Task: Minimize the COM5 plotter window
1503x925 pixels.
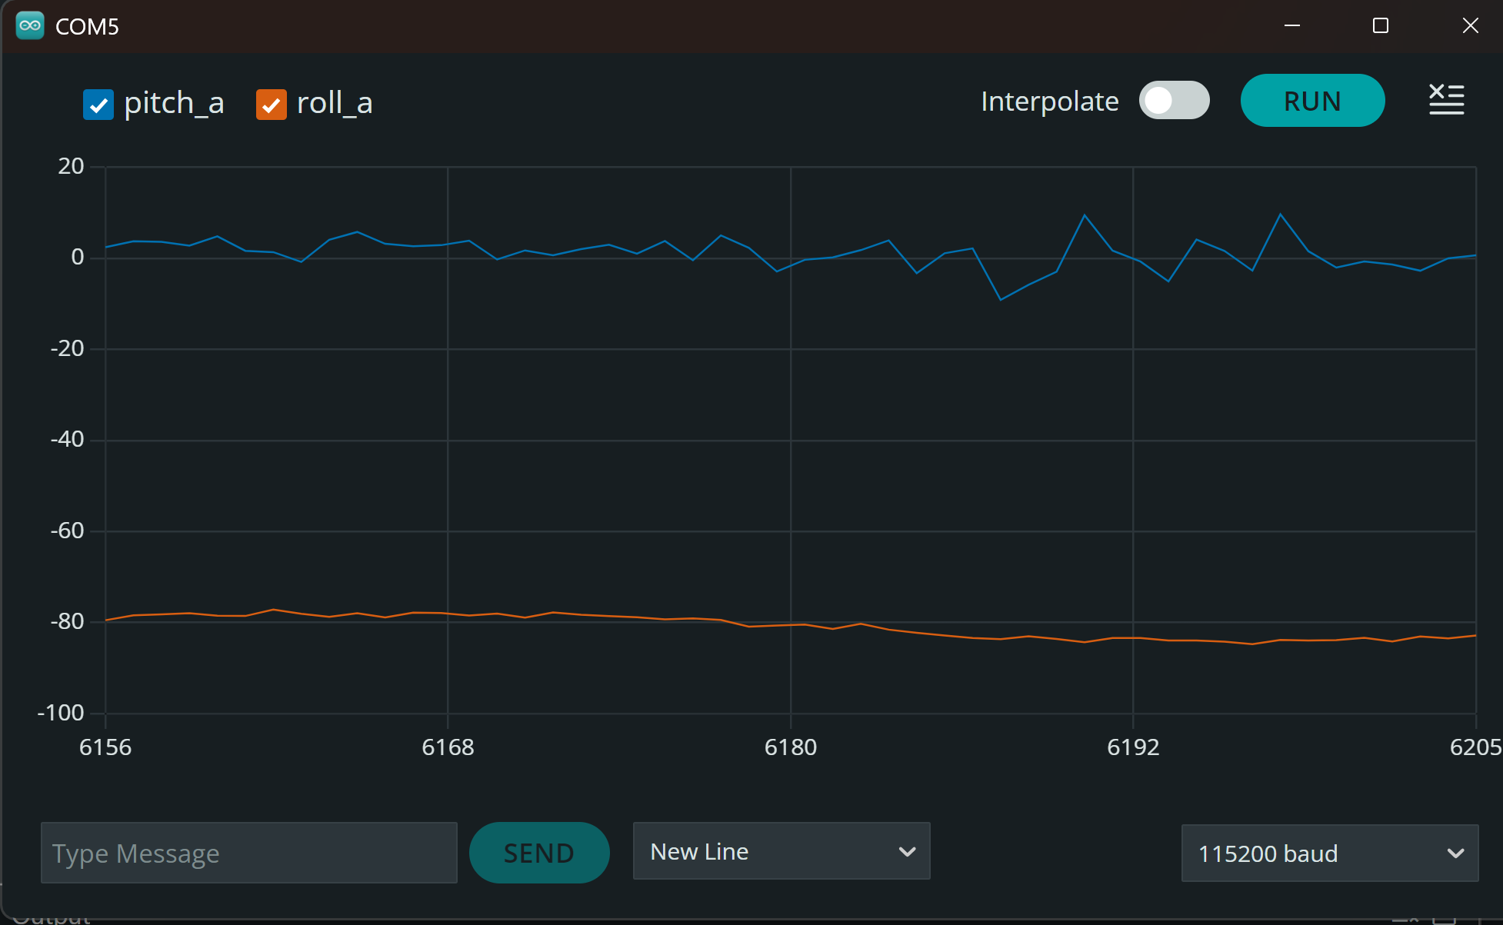Action: [x=1292, y=25]
